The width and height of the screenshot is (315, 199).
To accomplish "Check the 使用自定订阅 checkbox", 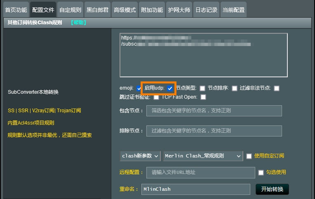I will 249,156.
